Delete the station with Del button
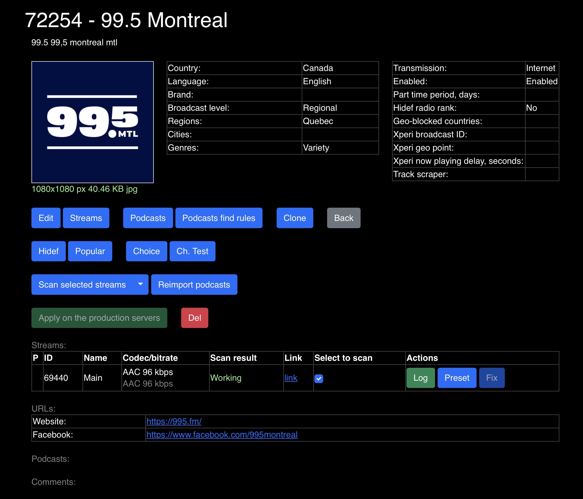The height and width of the screenshot is (499, 583). click(x=194, y=318)
